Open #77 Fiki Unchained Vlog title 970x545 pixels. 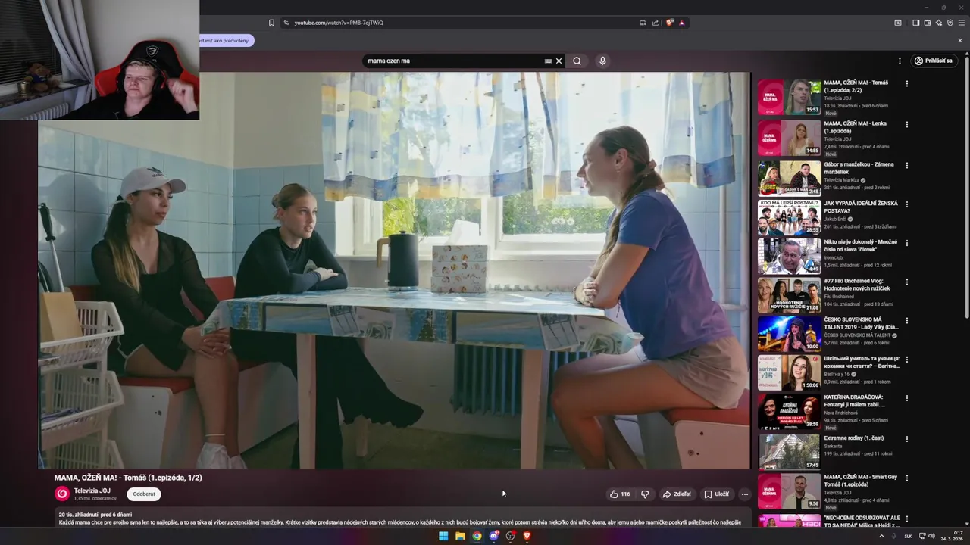point(857,285)
